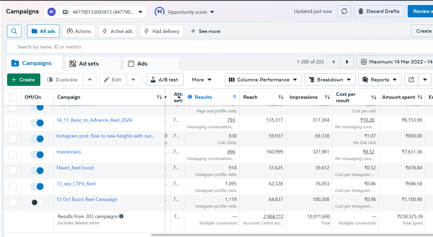Screen dimensions: 433x237
Task: Click the Edit pencil button
Action: coord(113,80)
